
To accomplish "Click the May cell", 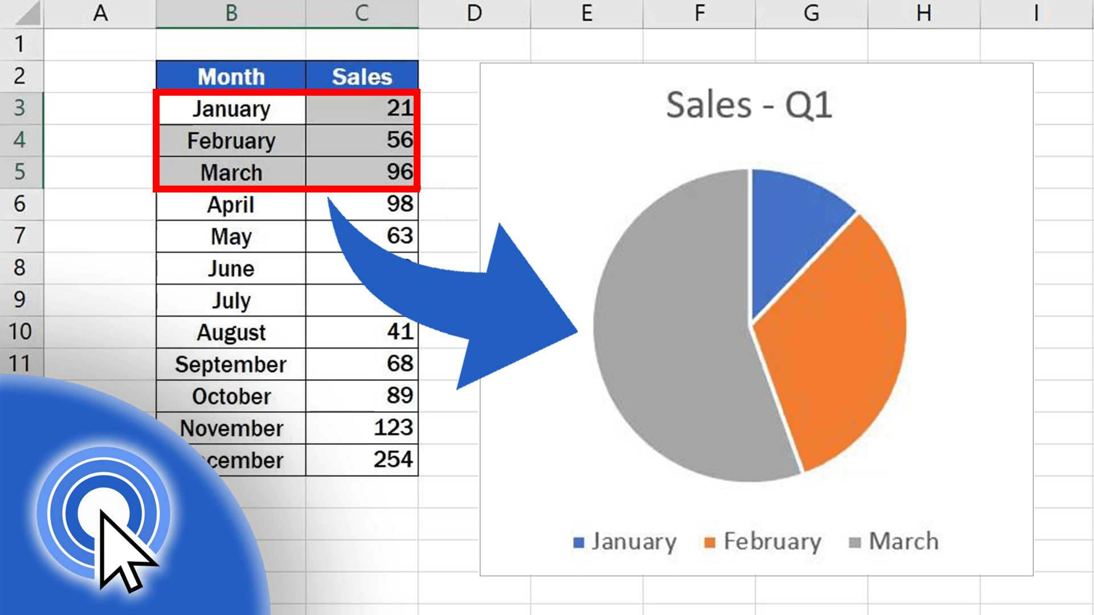I will tap(231, 236).
